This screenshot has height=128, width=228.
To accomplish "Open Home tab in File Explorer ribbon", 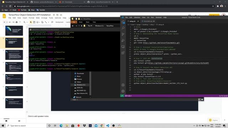I will (x=81, y=22).
